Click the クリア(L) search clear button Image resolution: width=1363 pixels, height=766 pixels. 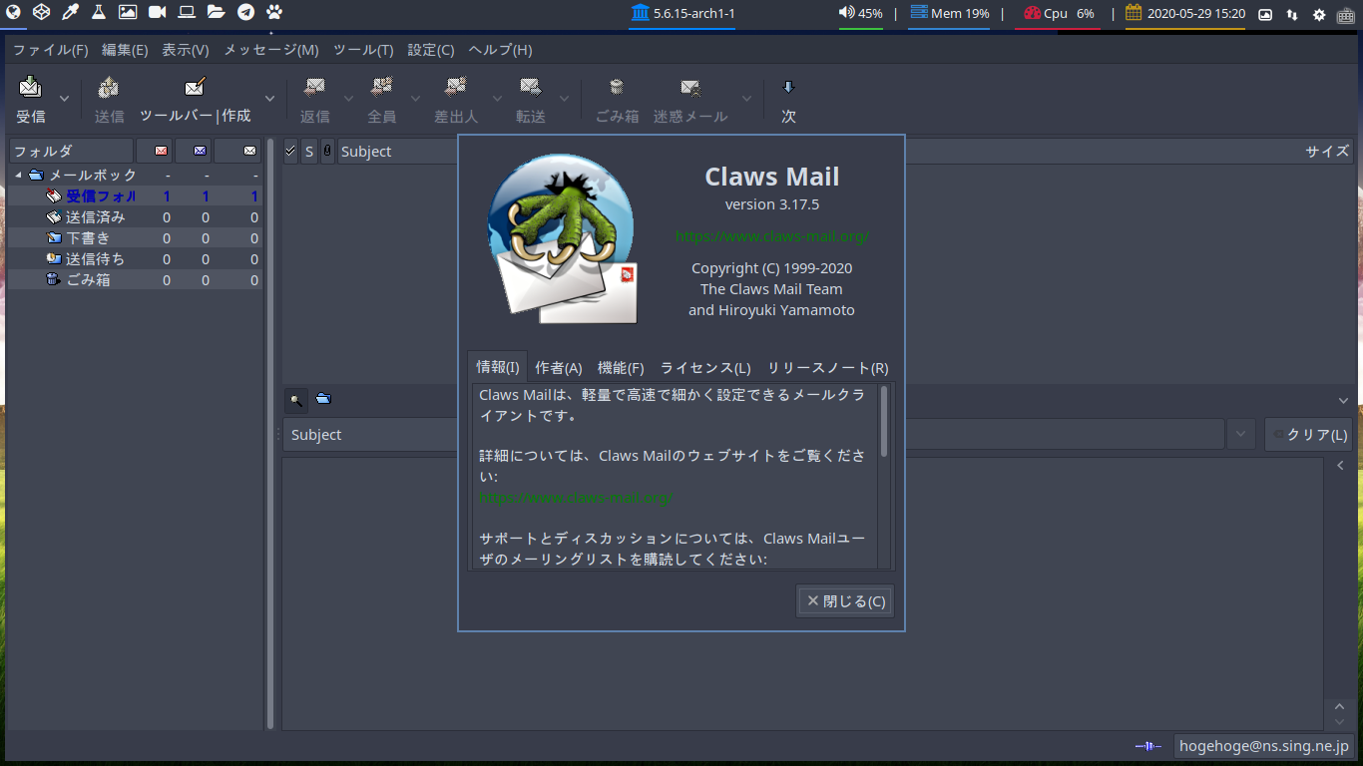pos(1308,435)
